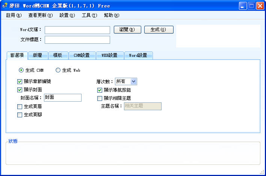Close the Word轉CHM window
Screen dimensions: 266x176
click(260, 6)
